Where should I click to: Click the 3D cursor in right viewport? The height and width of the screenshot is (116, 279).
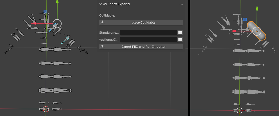click(239, 110)
